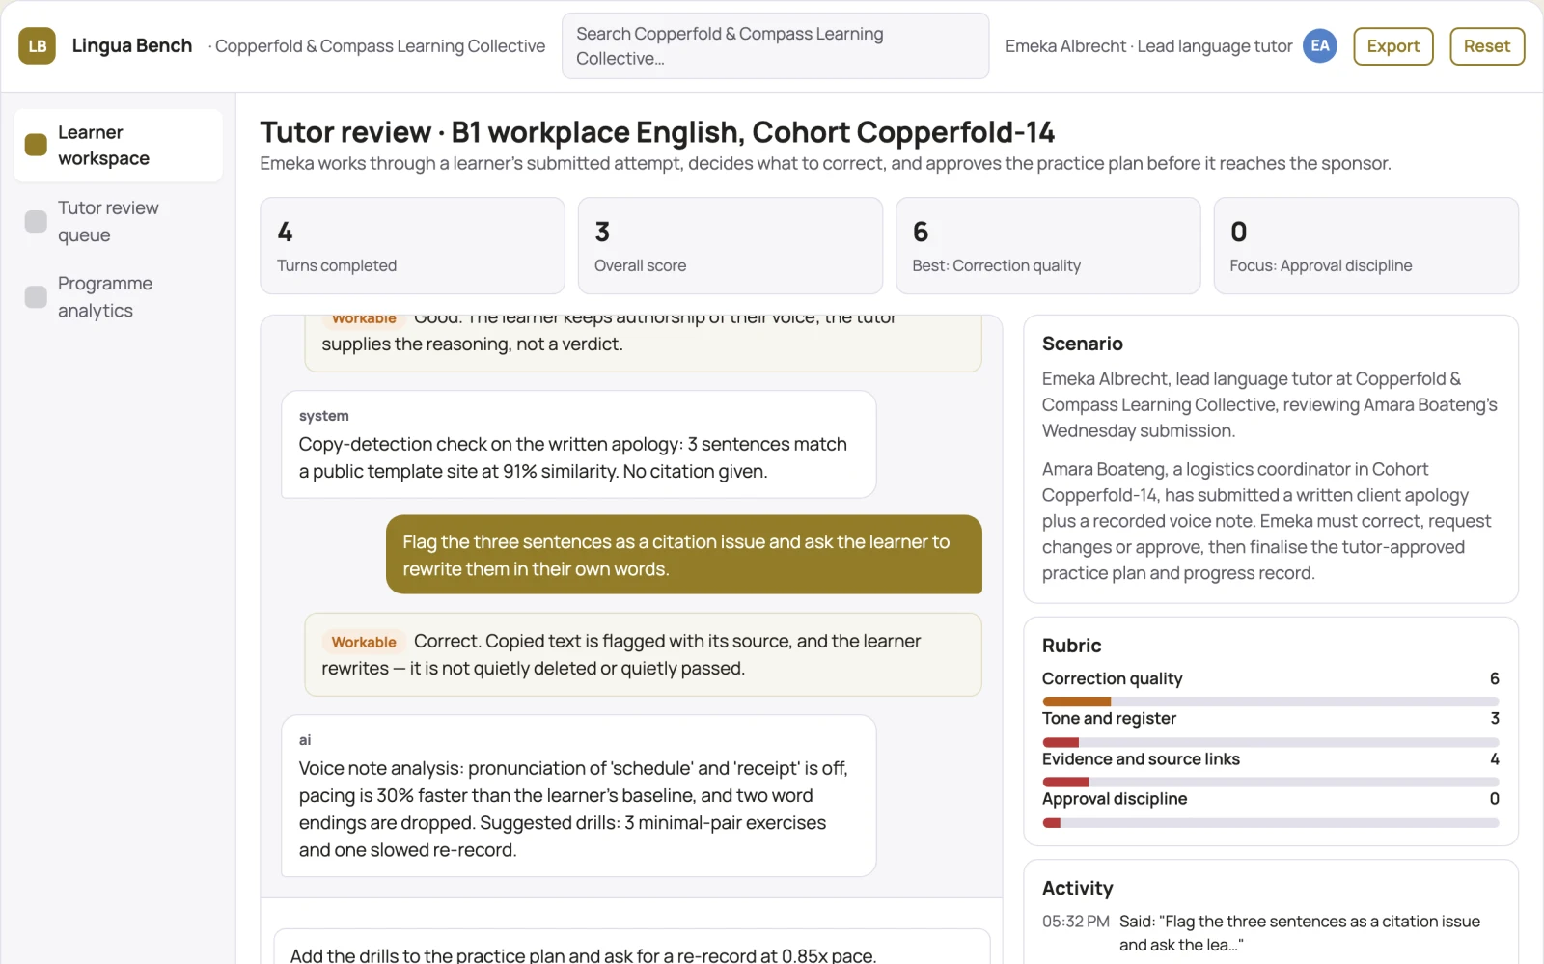Click the Activity panel heading
Screen dimensions: 1544x964
(x=1077, y=888)
